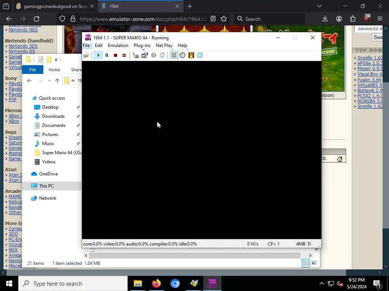Open a new browser tab
The image size is (389, 291).
tap(190, 6)
